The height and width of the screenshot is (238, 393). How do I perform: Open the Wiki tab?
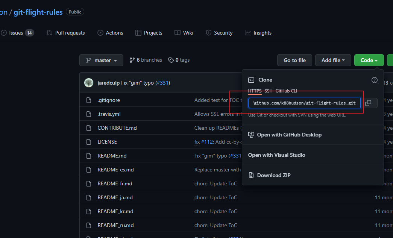point(184,33)
